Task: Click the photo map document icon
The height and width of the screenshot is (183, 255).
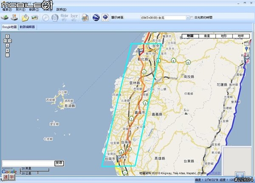Action: pos(85,17)
